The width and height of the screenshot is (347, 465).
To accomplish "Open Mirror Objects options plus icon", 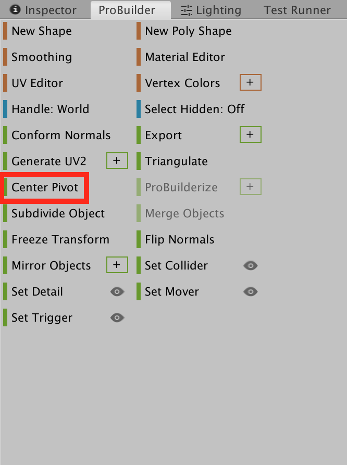I will coord(117,265).
